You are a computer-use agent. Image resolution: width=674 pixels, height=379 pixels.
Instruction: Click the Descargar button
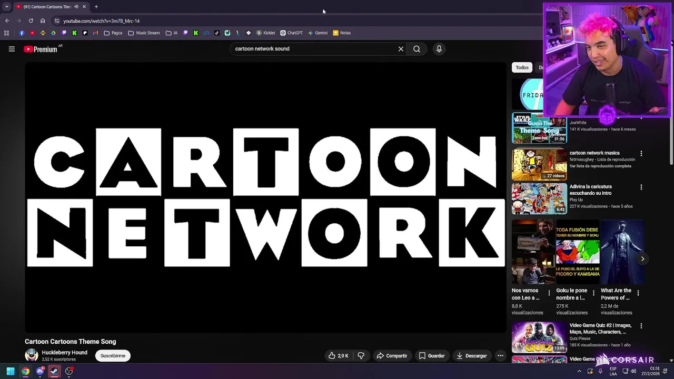point(472,356)
